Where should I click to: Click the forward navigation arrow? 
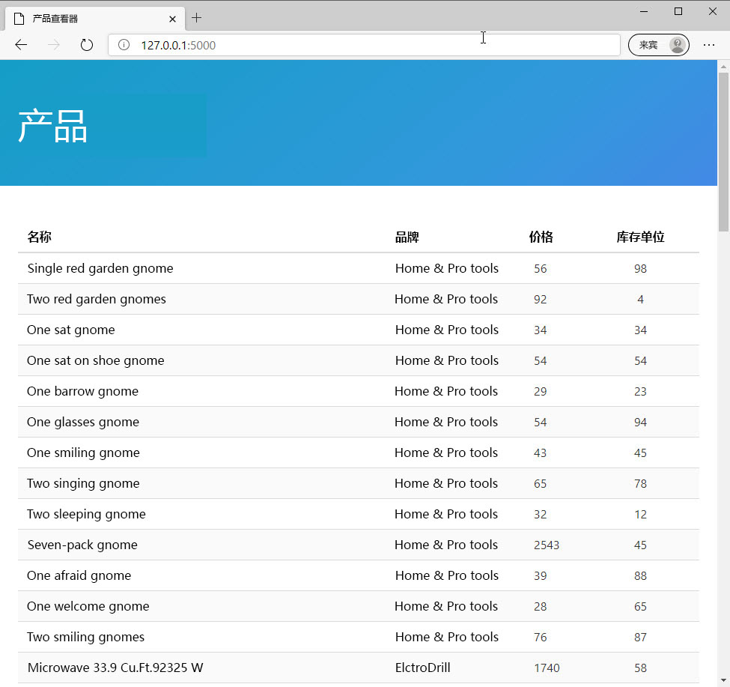pos(54,44)
